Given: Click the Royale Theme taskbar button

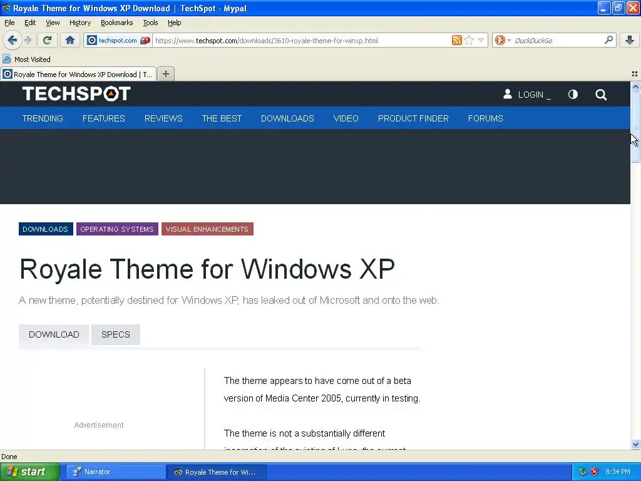Looking at the screenshot, I should (217, 472).
